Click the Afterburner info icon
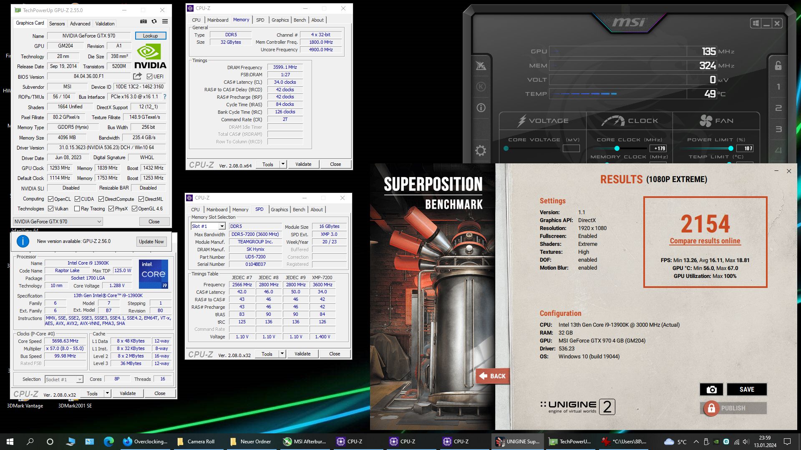Screen dimensions: 801x450 481,108
